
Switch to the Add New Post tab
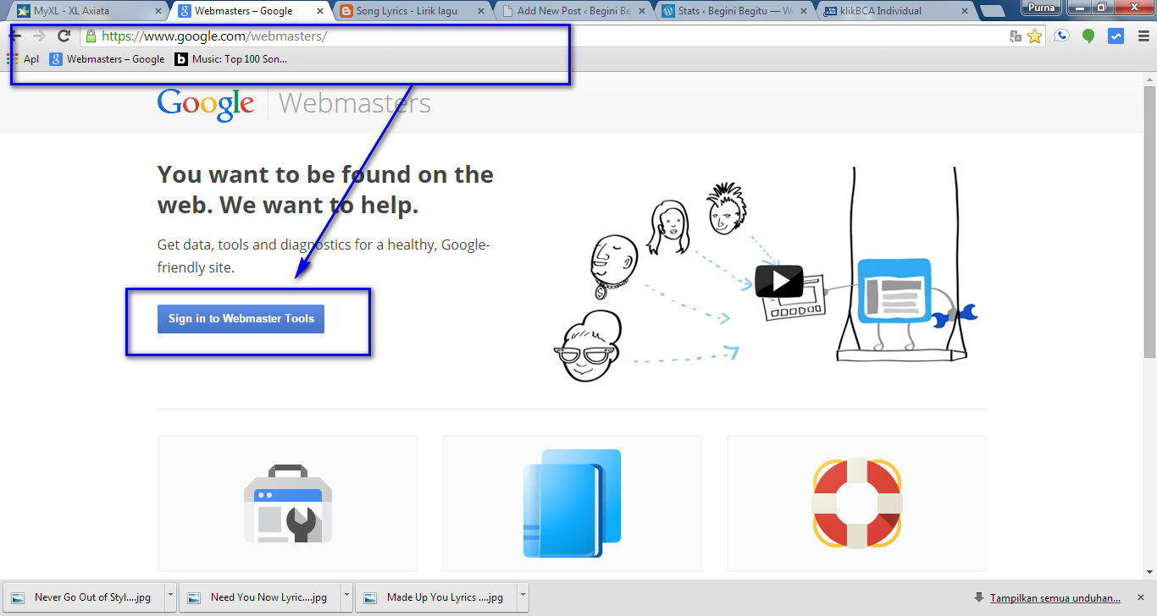(572, 11)
